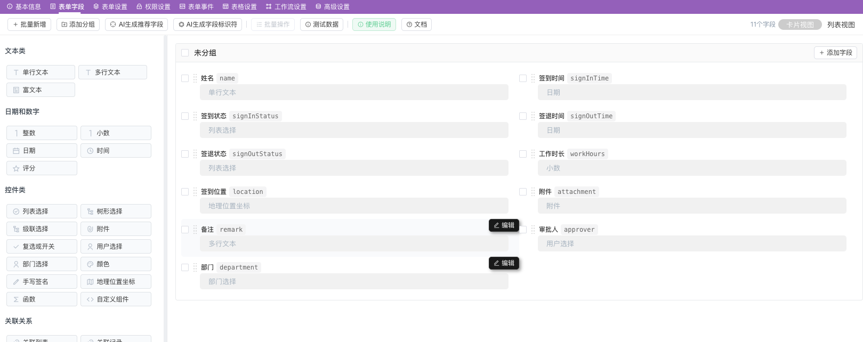Pick the 颜色 color field component

[x=116, y=264]
